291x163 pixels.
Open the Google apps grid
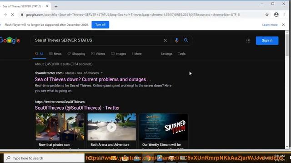(248, 40)
